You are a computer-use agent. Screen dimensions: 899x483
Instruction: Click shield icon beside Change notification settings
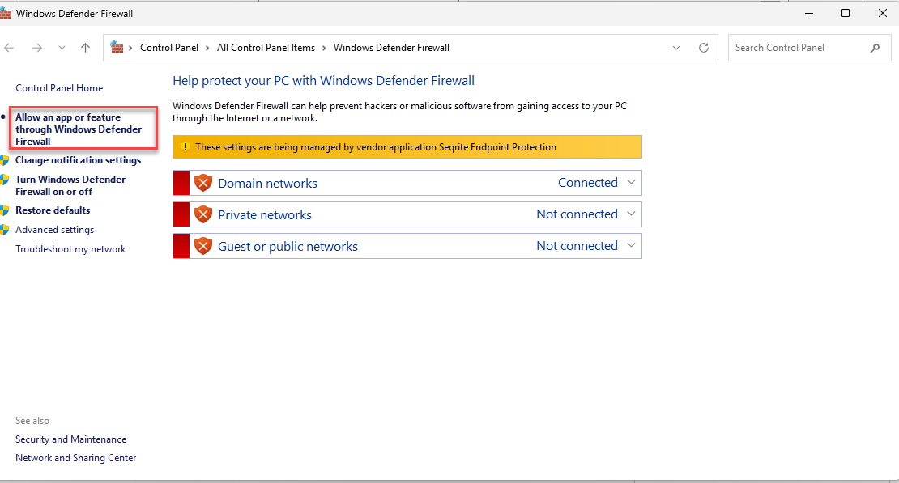point(5,160)
